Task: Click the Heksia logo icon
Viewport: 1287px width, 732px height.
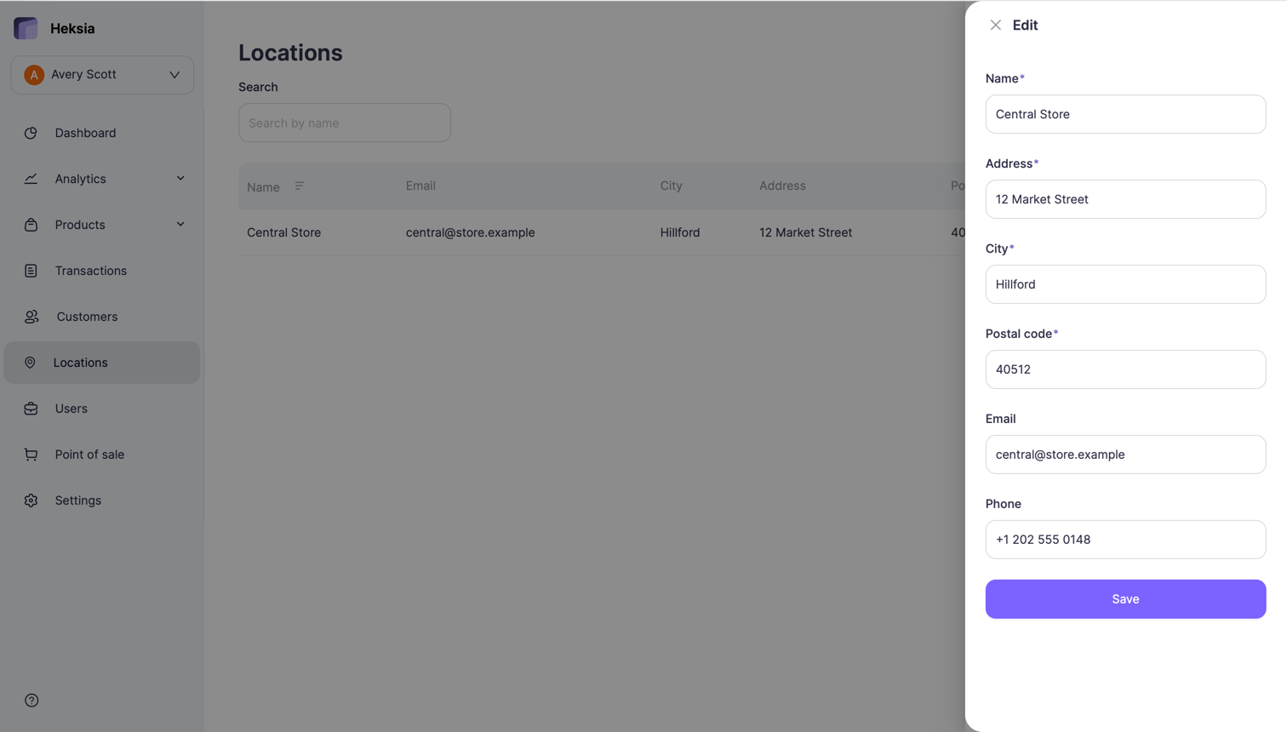Action: point(26,28)
